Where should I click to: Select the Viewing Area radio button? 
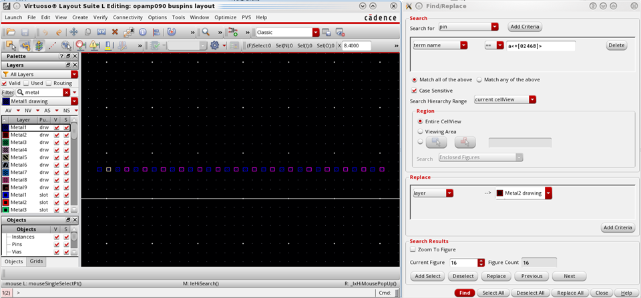click(x=420, y=131)
